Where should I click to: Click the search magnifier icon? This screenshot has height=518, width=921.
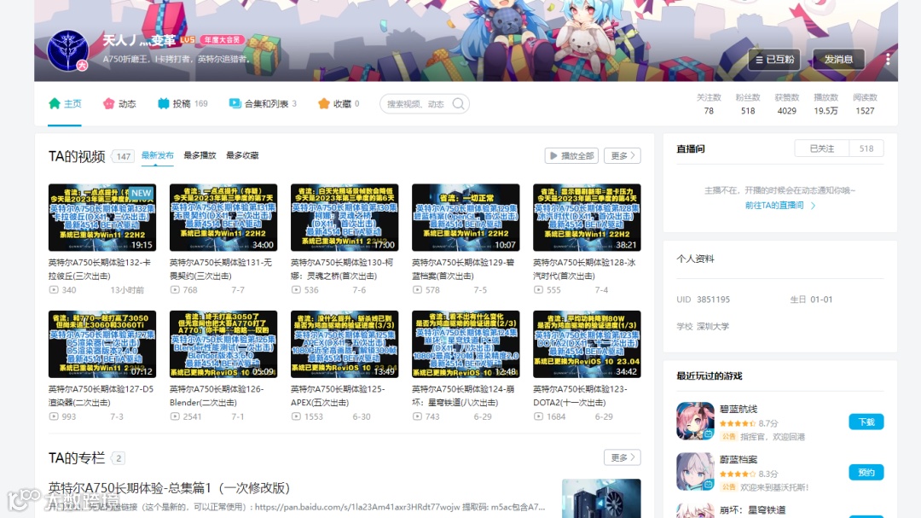pos(459,104)
